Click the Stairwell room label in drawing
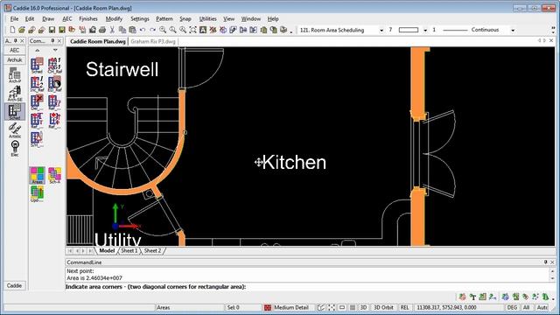560x315 pixels. tap(122, 69)
